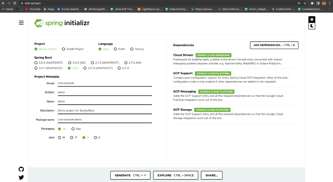
Task: Click the site lock icon
Action: pyautogui.click(x=22, y=3)
